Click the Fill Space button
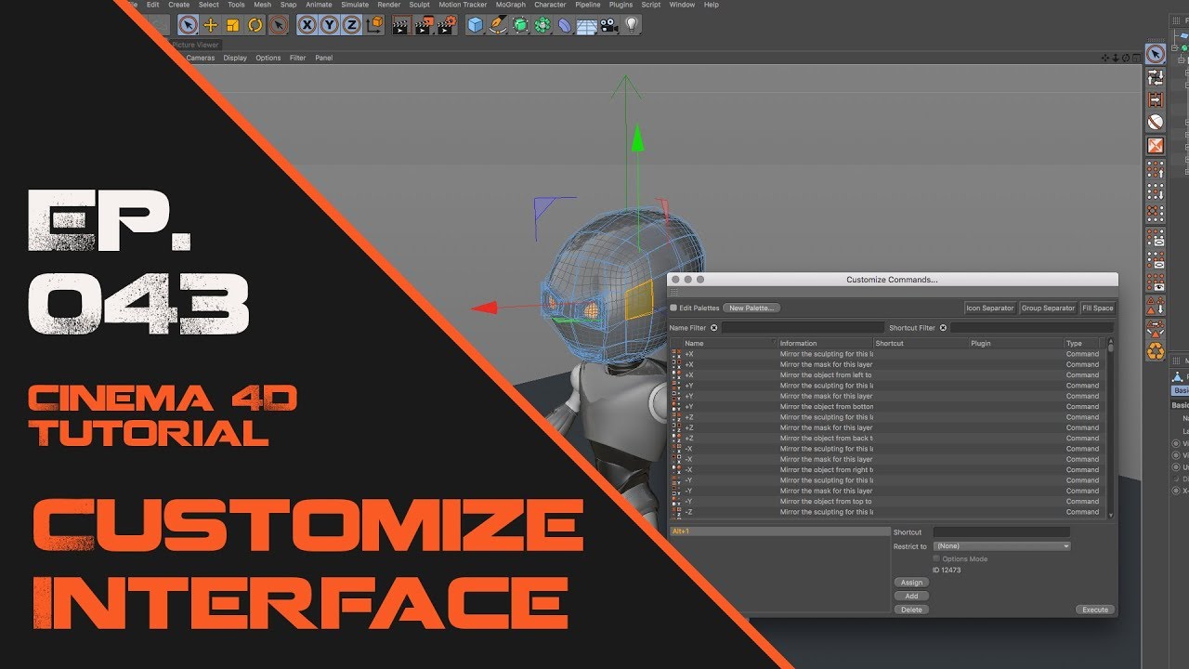 1097,308
